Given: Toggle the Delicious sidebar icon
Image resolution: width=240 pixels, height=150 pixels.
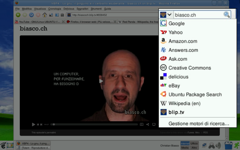Looking at the screenshot, I should [57, 15].
